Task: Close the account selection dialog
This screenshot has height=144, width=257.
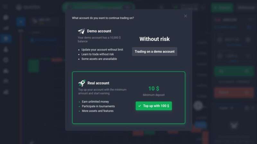Action: click(185, 16)
